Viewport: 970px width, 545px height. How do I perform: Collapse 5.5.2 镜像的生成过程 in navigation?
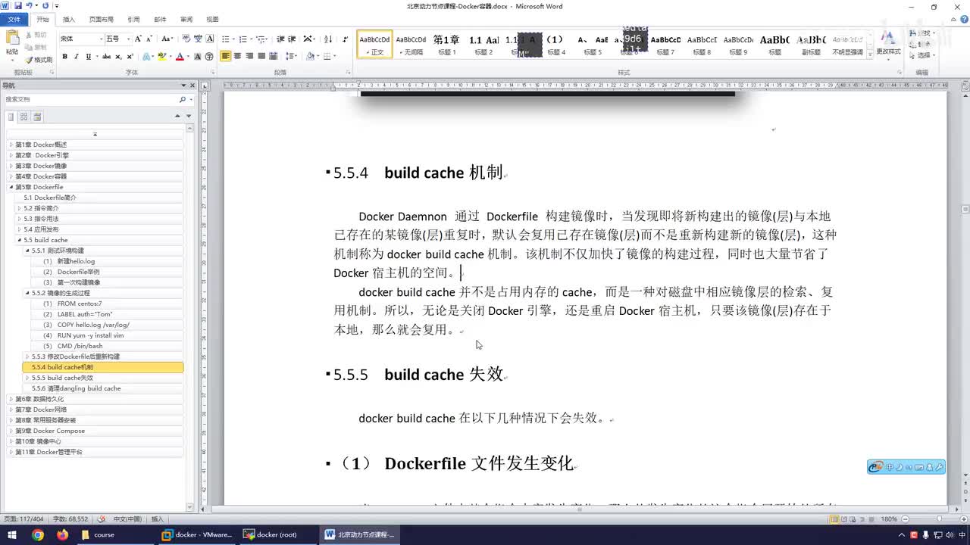point(28,293)
